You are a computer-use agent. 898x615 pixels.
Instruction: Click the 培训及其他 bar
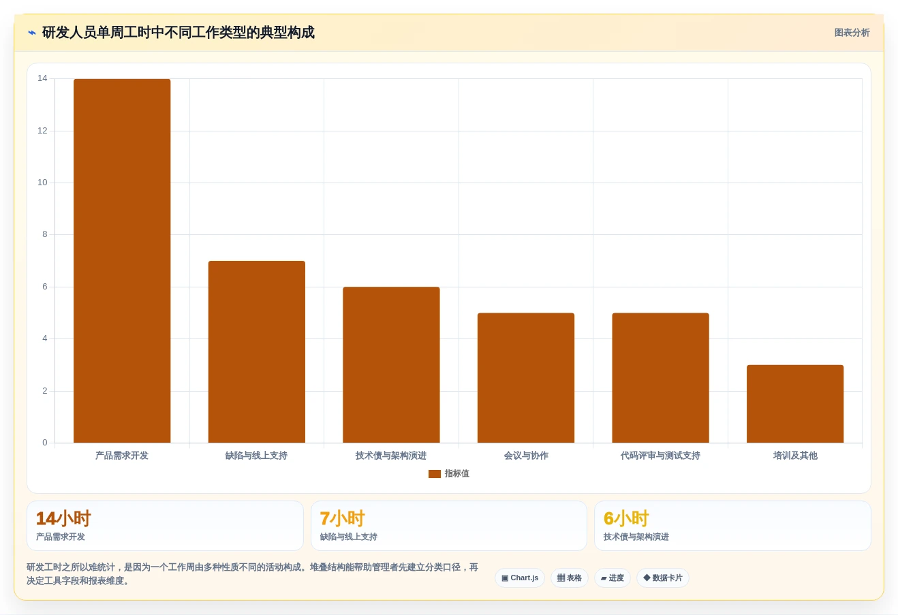click(795, 404)
